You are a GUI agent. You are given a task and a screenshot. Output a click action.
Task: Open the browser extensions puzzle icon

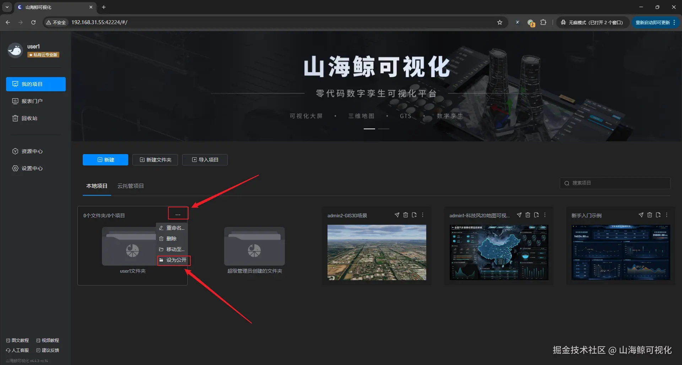[543, 22]
